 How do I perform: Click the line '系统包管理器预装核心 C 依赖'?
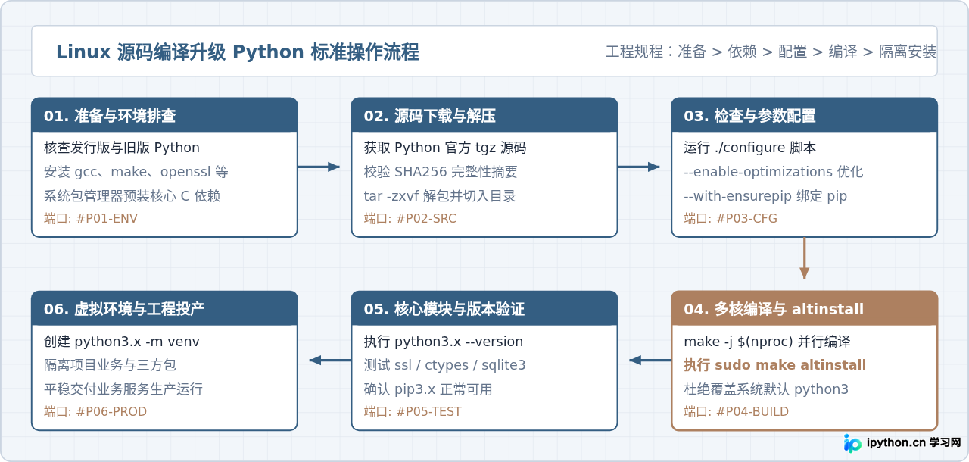pyautogui.click(x=132, y=196)
